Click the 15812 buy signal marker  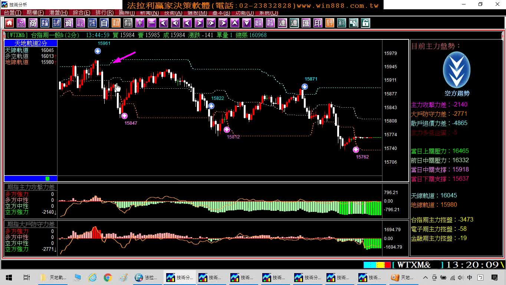click(x=227, y=130)
